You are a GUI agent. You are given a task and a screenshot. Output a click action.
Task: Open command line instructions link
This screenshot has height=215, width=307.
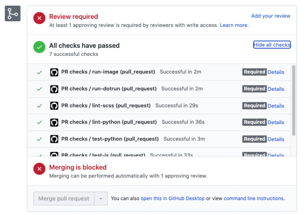tap(254, 198)
